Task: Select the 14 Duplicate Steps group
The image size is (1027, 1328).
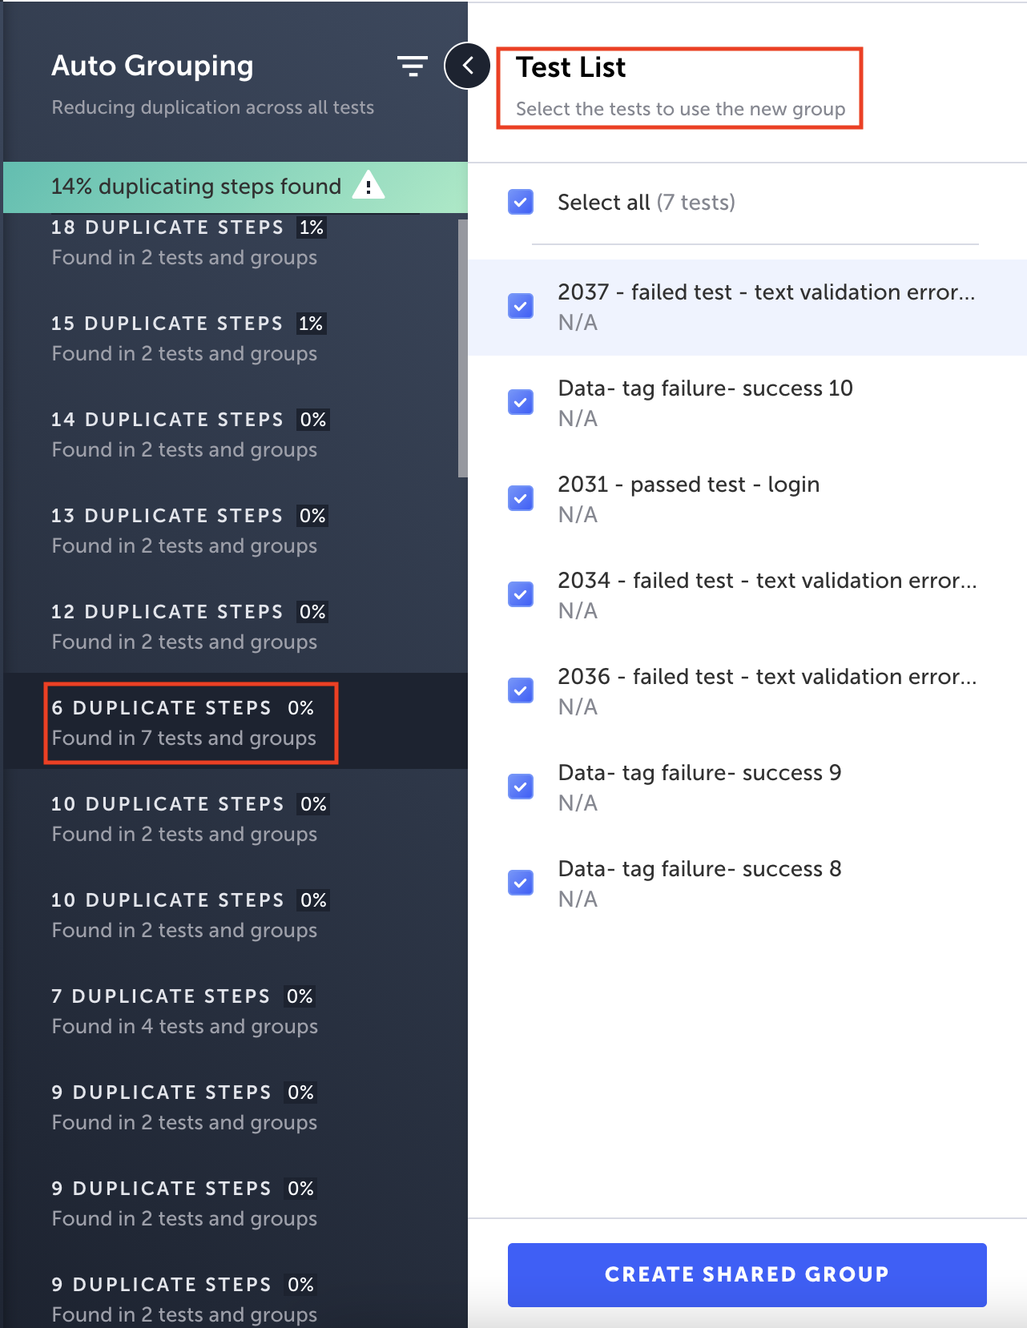Action: tap(184, 435)
